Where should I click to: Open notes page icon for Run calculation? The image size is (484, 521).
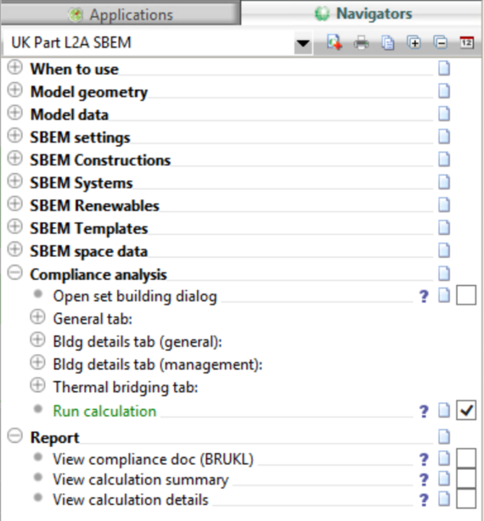click(x=444, y=411)
